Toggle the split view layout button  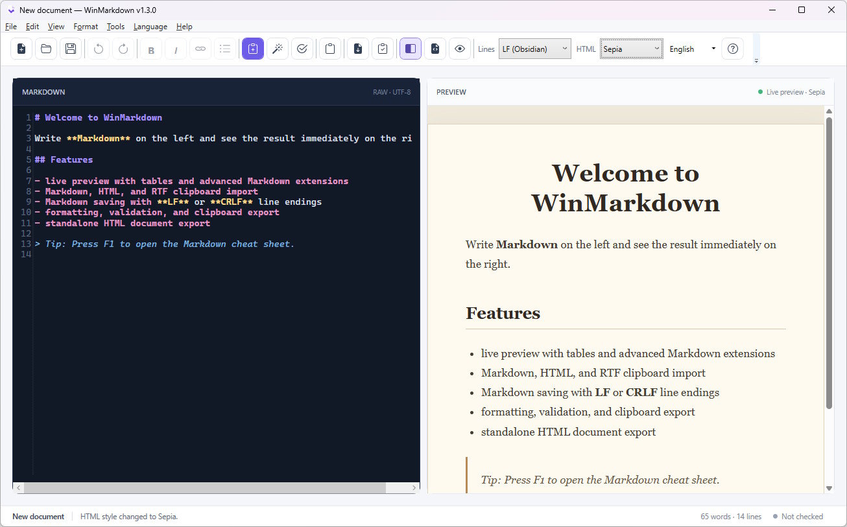(411, 49)
